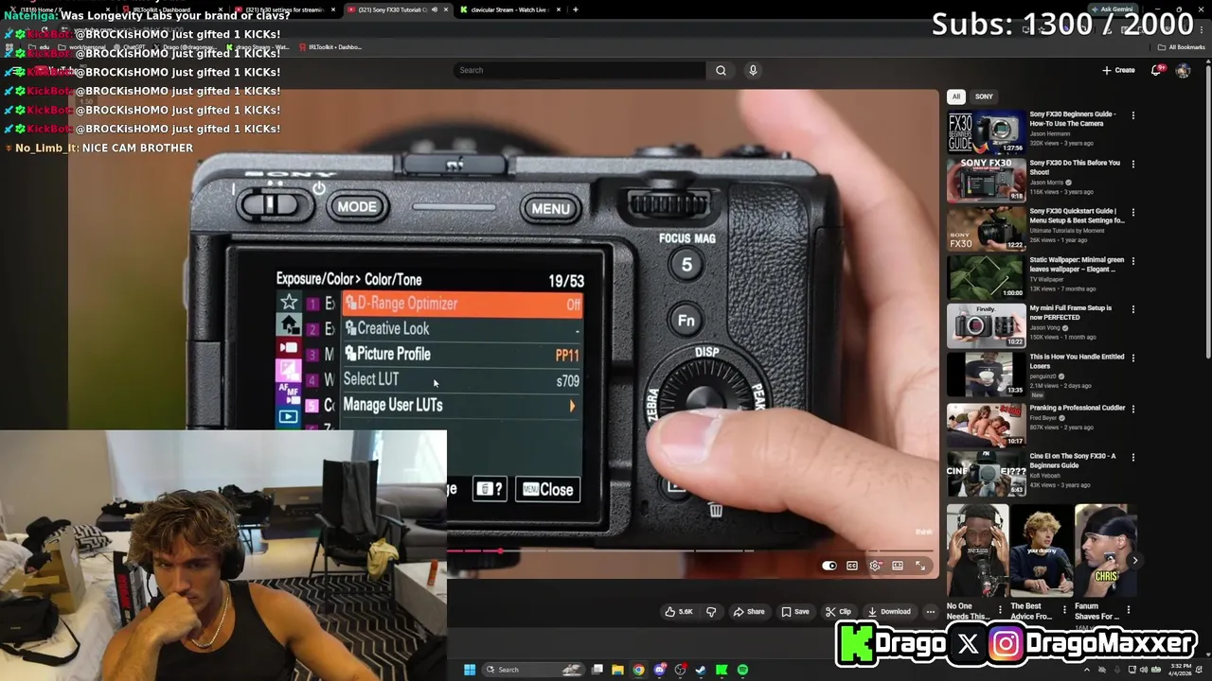Open Sony FX30 Quickstart Guide thumbnail
Image resolution: width=1212 pixels, height=681 pixels.
[986, 228]
